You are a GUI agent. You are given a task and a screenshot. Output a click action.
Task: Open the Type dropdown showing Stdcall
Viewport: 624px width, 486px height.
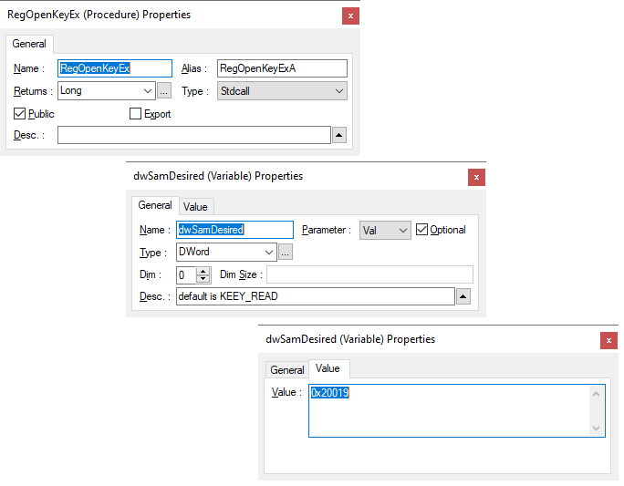click(x=282, y=91)
